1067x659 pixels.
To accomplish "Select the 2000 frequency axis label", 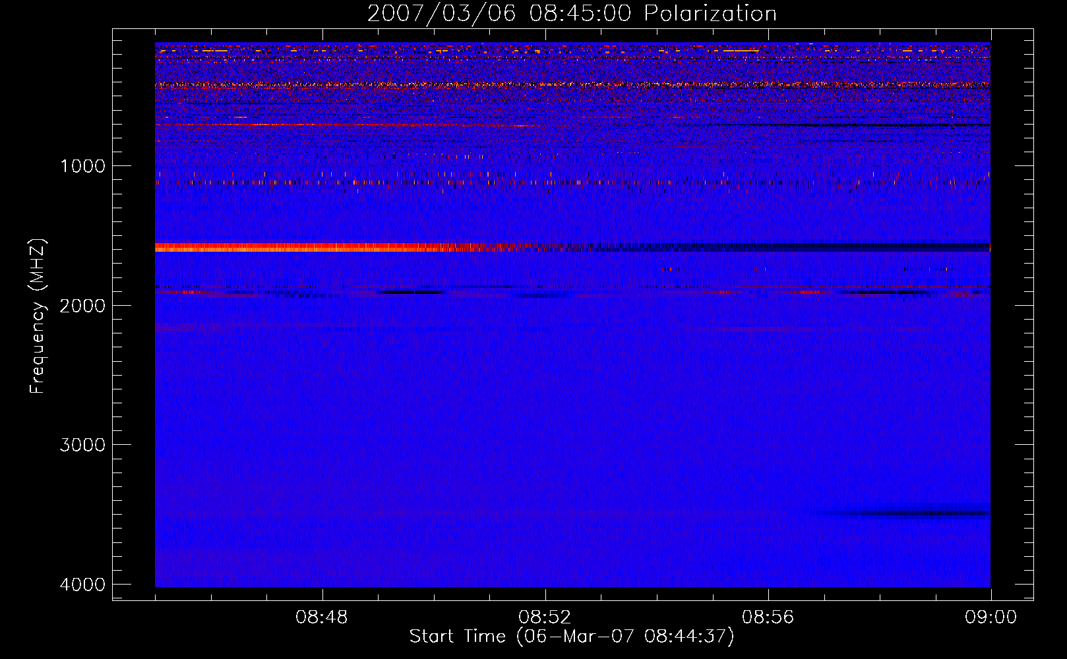I will 82,305.
